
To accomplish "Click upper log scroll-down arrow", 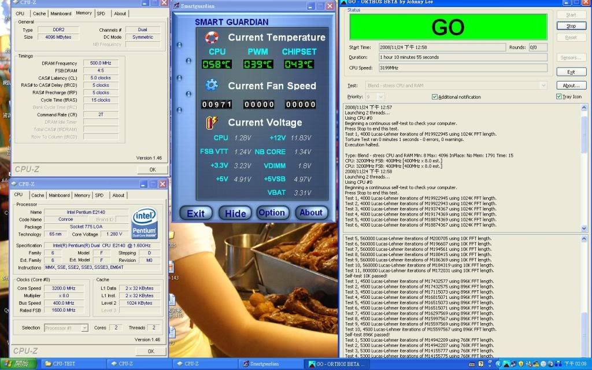I will (584, 228).
